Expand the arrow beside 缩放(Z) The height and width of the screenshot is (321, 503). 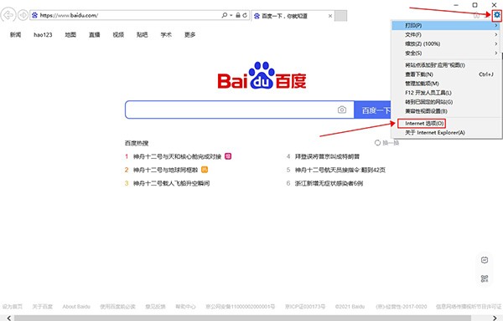496,43
